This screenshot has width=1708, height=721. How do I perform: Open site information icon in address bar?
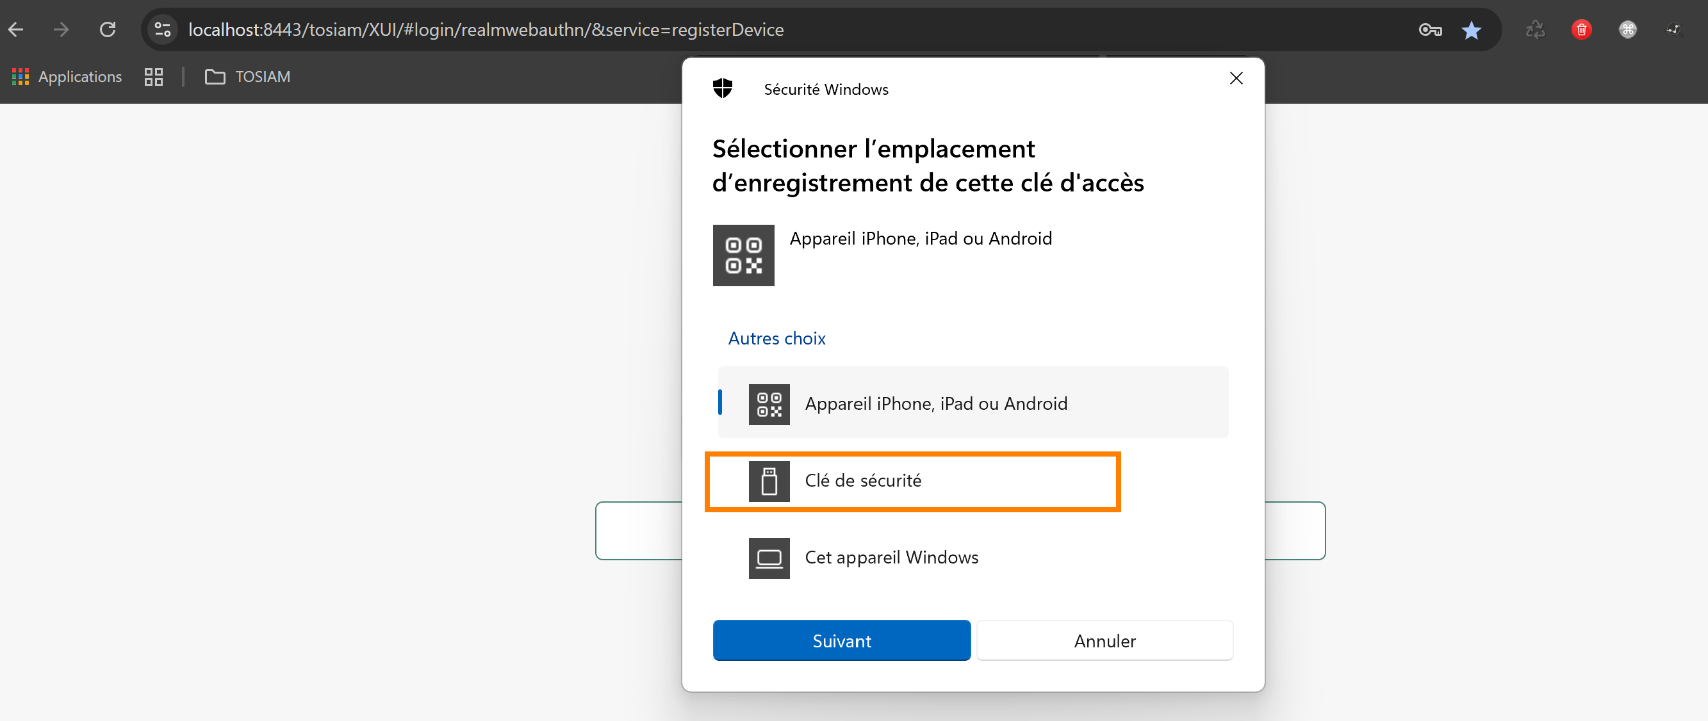coord(163,30)
